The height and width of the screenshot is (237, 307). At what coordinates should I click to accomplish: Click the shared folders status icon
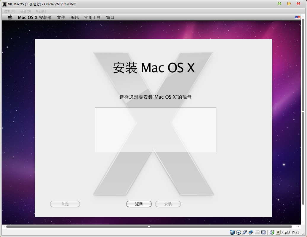(257, 232)
